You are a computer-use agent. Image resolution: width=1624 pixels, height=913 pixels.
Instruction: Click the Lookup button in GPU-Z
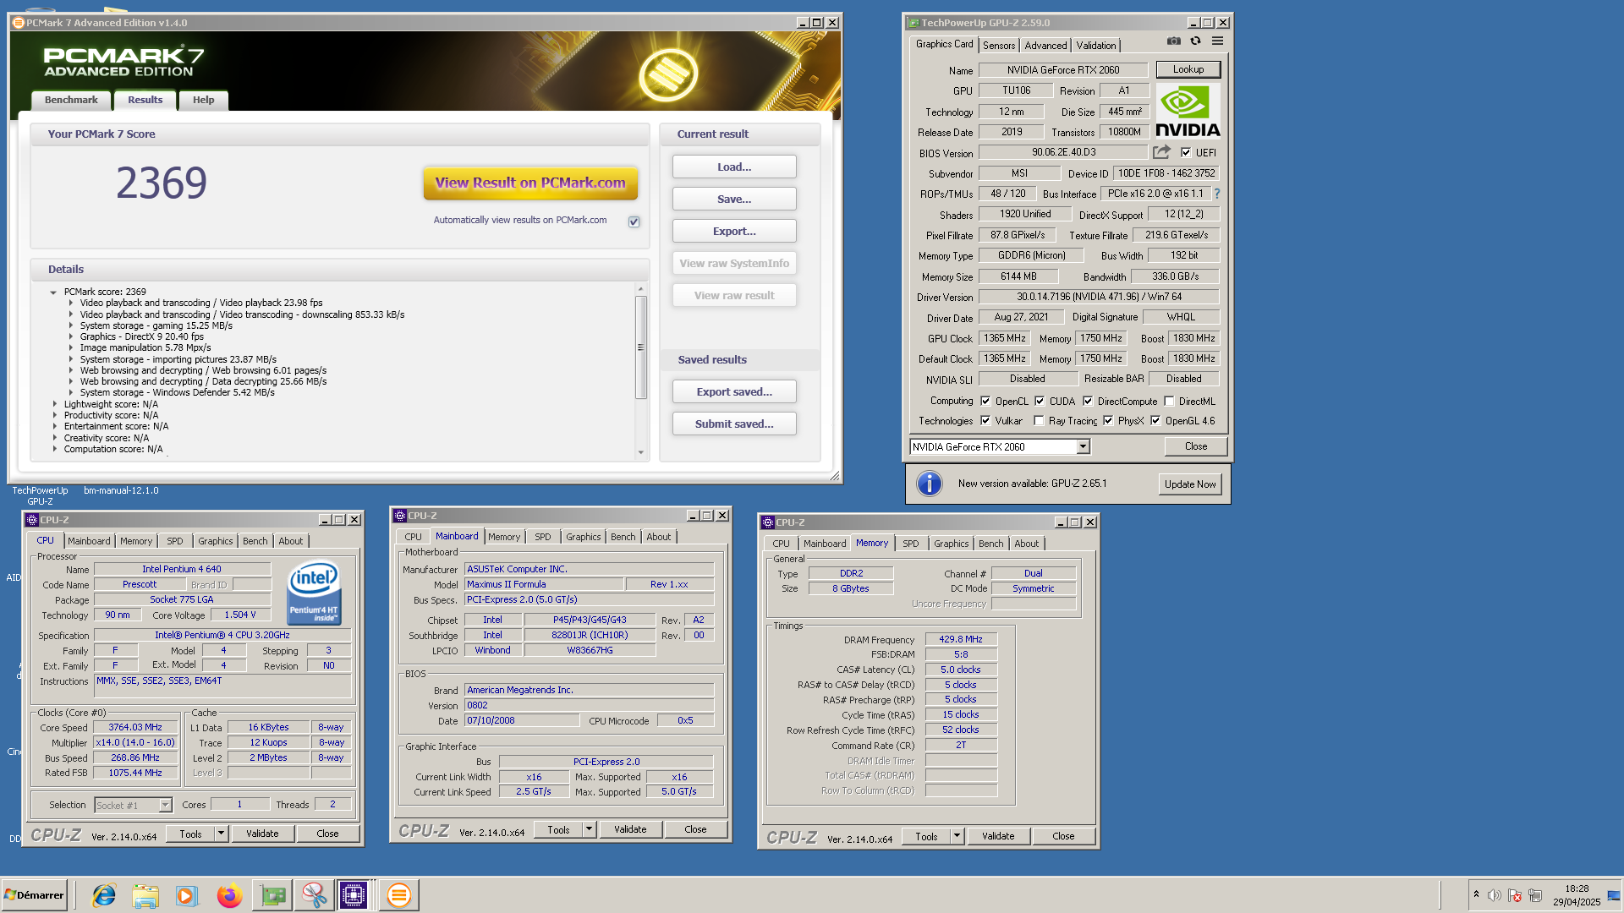1188,69
